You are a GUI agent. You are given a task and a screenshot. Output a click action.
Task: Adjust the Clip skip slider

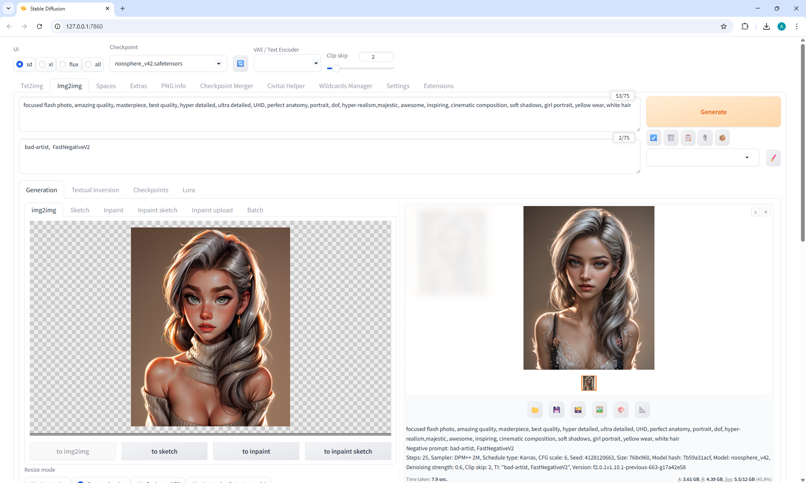pos(336,68)
